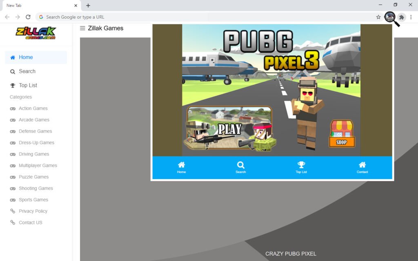Click the Categories sidebar label
Viewport: 418px width, 261px height.
(21, 97)
